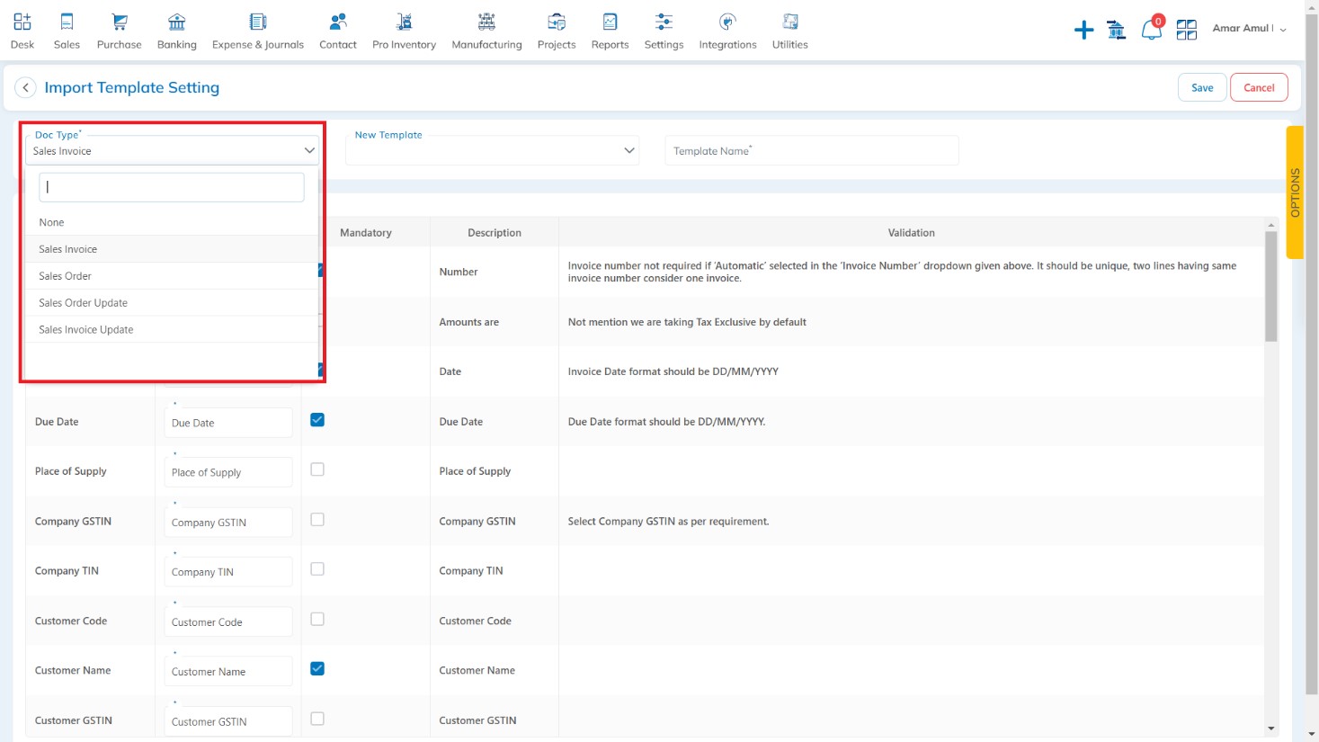Click the table scrollbar down arrow
This screenshot has width=1319, height=742.
[x=1270, y=729]
